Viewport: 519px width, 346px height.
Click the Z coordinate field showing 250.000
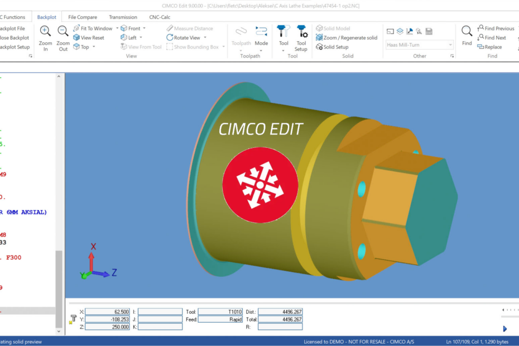coord(107,327)
